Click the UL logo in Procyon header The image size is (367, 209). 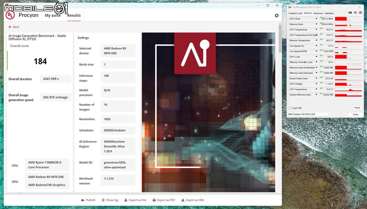pyautogui.click(x=10, y=15)
